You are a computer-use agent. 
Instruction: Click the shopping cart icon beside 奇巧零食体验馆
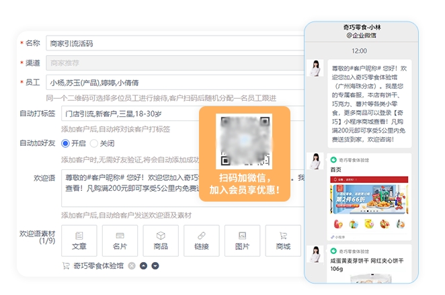point(66,266)
